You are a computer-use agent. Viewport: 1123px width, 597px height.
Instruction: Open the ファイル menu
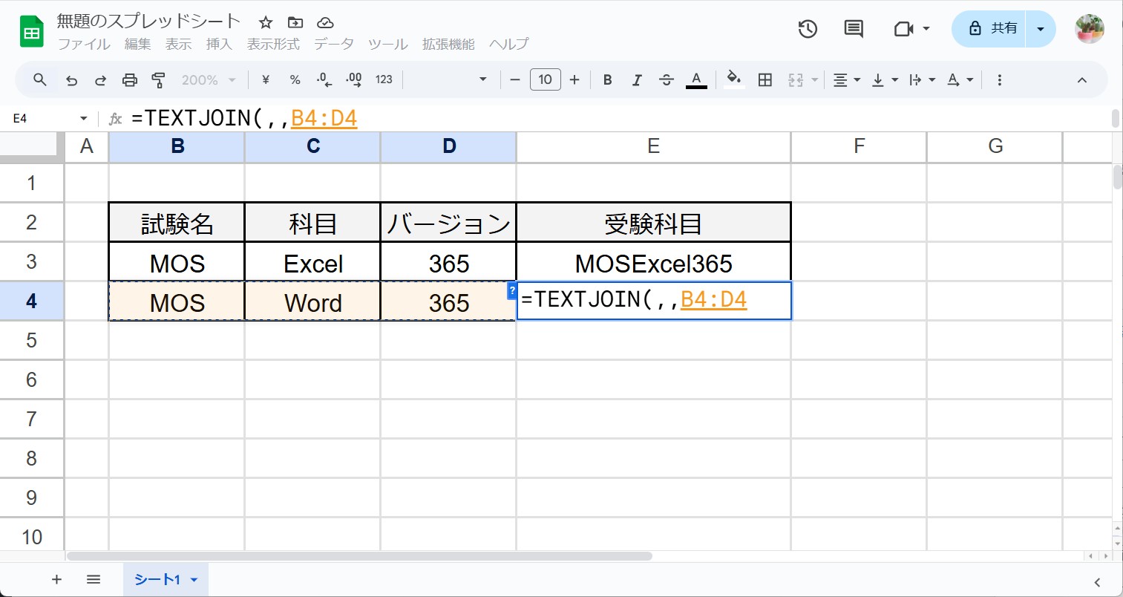point(84,45)
